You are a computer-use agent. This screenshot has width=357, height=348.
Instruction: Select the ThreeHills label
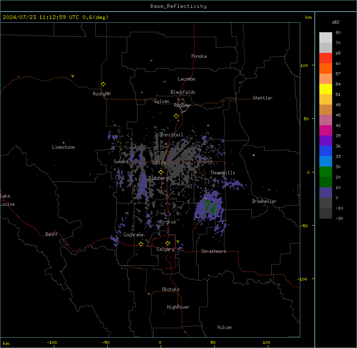point(222,173)
